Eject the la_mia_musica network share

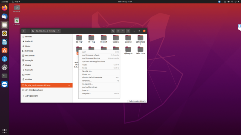pyautogui.click(x=69, y=85)
